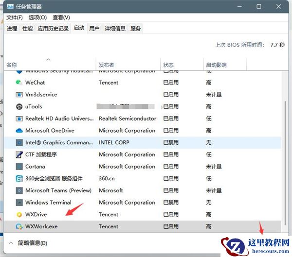The width and height of the screenshot is (292, 257).
Task: Select the Vm3dservice name text
Action: pyautogui.click(x=41, y=95)
